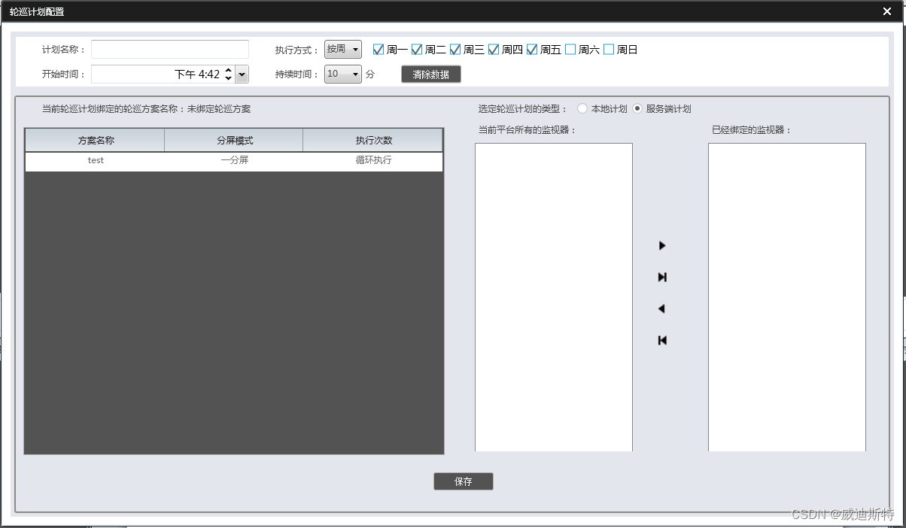Viewport: 906px width, 528px height.
Task: Click the move-selected-monitor-right arrow icon
Action: pos(662,246)
